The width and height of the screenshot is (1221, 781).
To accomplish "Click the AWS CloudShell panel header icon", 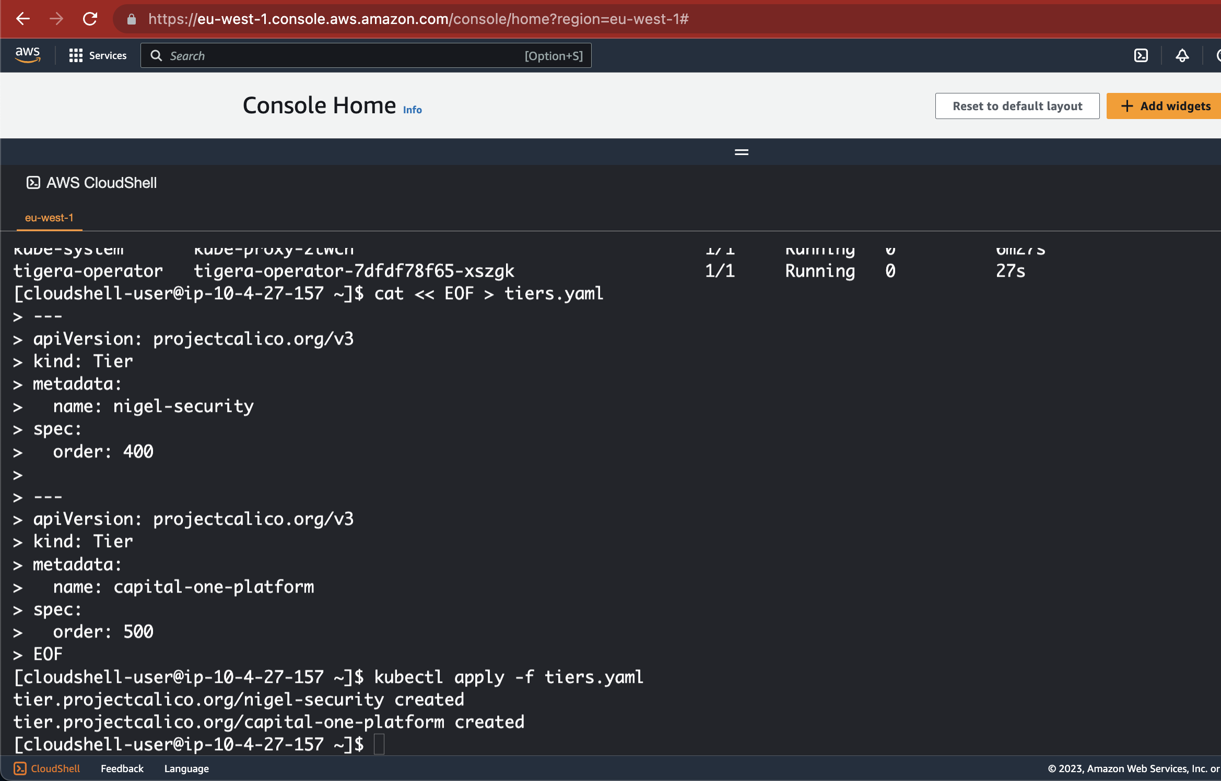I will [33, 183].
